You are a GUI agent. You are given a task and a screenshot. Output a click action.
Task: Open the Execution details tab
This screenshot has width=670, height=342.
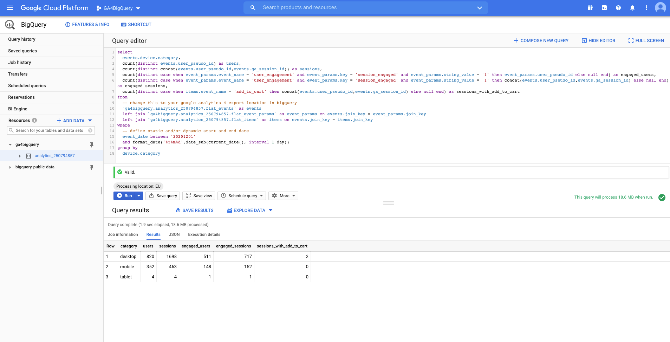click(203, 234)
